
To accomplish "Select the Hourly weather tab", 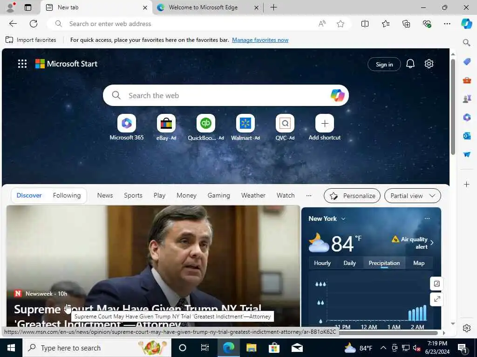I will (x=322, y=263).
